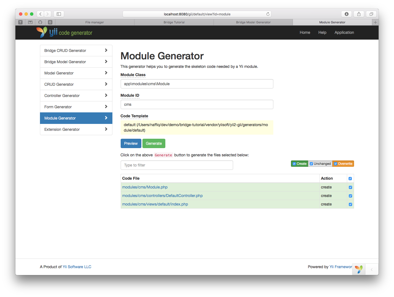Show all tabs overview icon
This screenshot has width=394, height=297.
pos(371,14)
